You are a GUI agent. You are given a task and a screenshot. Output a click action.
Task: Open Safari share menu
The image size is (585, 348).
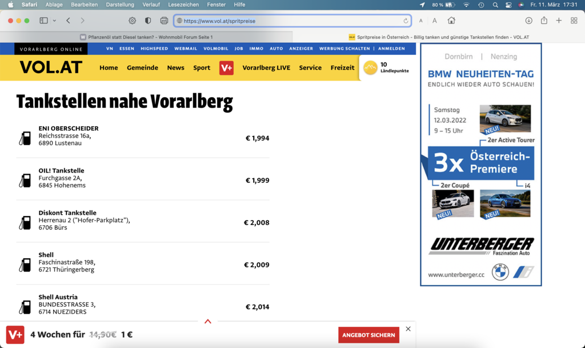point(544,21)
